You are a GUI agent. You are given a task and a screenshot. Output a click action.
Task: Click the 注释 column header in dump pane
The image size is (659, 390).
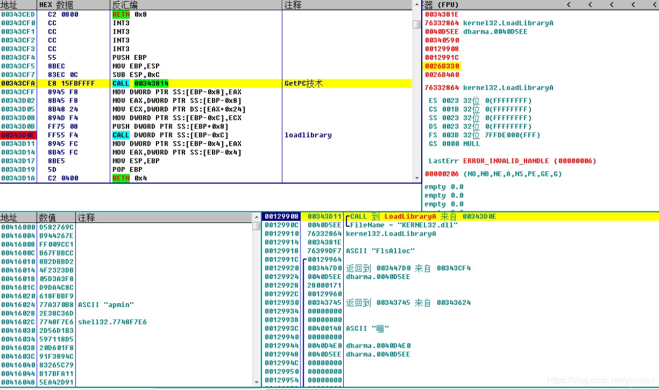point(164,218)
